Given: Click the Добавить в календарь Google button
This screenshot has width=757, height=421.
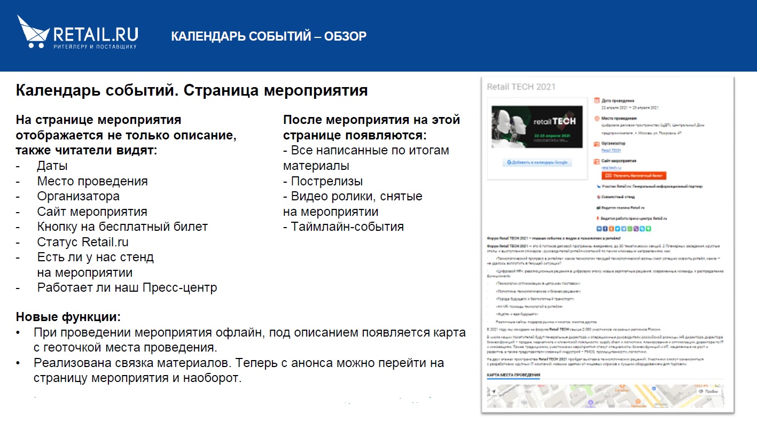Looking at the screenshot, I should [537, 162].
